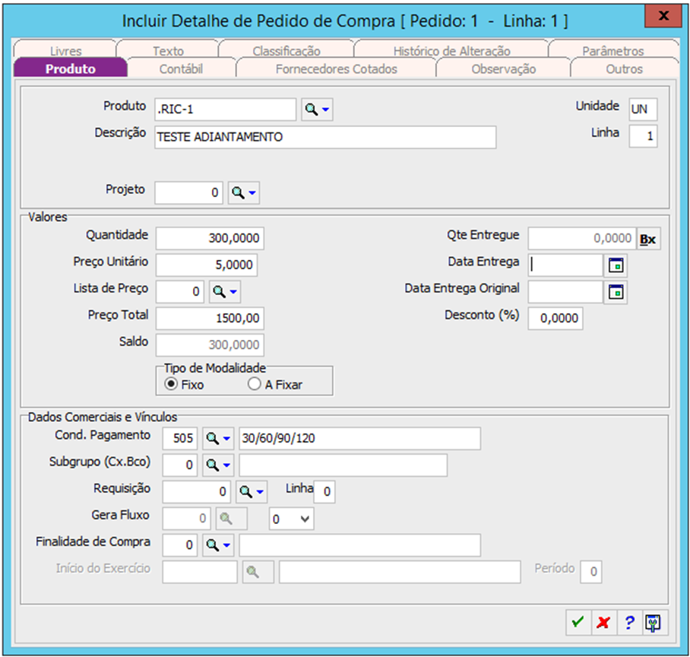Screen dimensions: 690x657
Task: Click the Descrição field TESTE ADIANTAMENTO
Action: (x=325, y=137)
